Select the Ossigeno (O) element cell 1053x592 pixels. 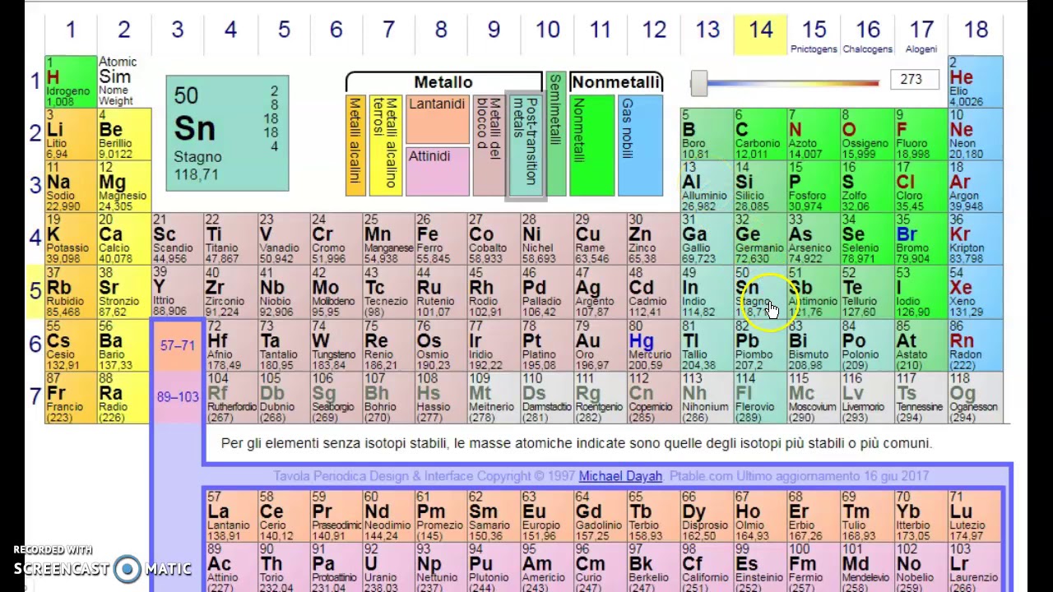[x=867, y=135]
